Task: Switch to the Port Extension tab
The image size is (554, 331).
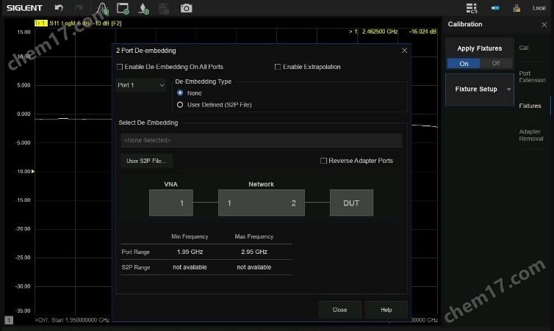Action: pos(531,76)
